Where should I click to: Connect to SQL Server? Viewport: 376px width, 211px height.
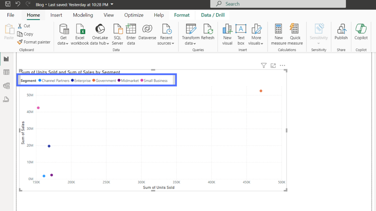tap(117, 35)
